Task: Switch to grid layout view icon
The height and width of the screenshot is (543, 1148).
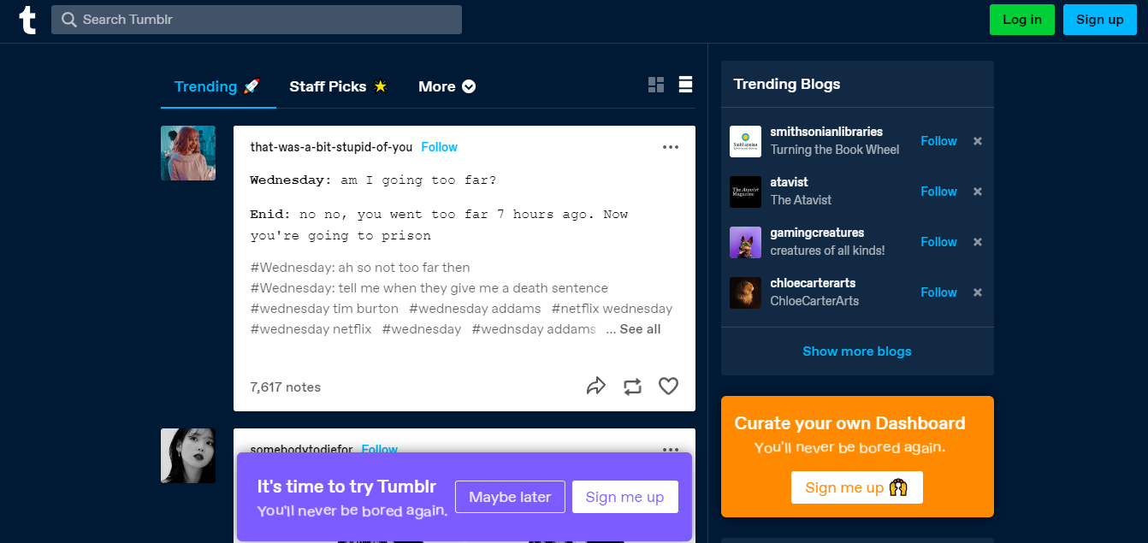Action: coord(656,85)
